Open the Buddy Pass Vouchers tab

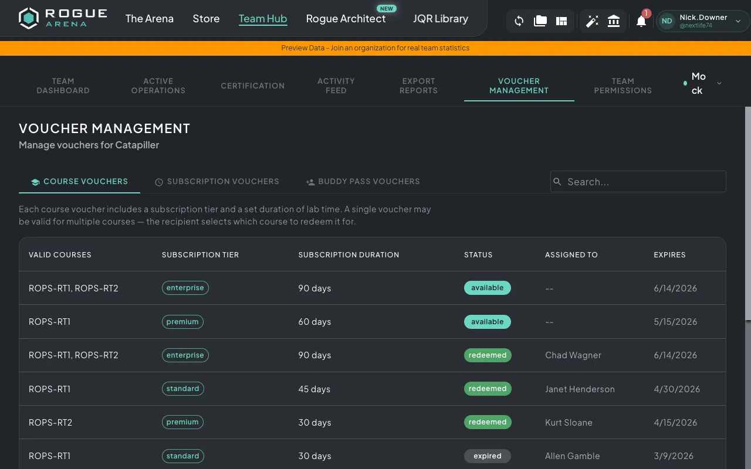tap(363, 181)
